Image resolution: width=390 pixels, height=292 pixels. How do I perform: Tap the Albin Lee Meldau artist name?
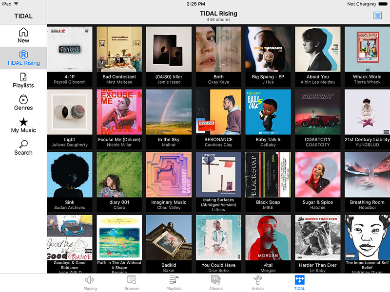click(318, 82)
